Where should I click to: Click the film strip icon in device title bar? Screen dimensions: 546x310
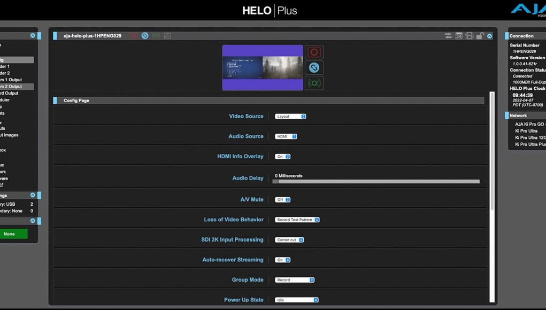470,36
